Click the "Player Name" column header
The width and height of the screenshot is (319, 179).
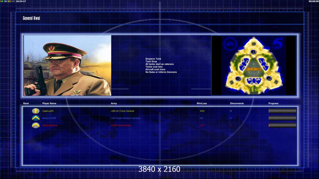point(49,104)
